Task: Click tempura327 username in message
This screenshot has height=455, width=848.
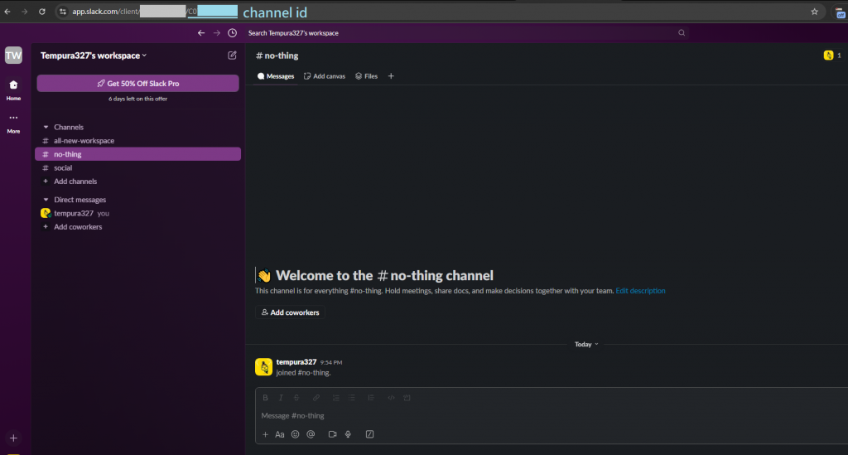Action: click(x=296, y=362)
